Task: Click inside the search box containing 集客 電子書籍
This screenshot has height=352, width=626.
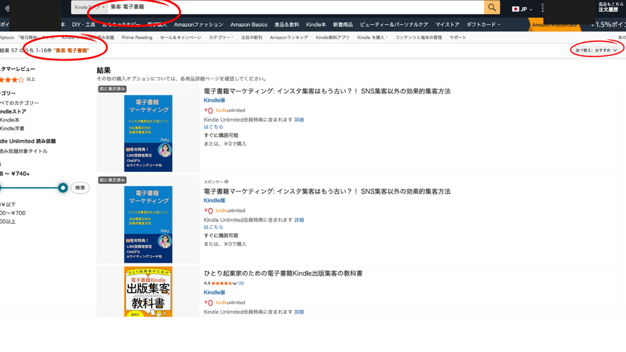Action: point(295,7)
